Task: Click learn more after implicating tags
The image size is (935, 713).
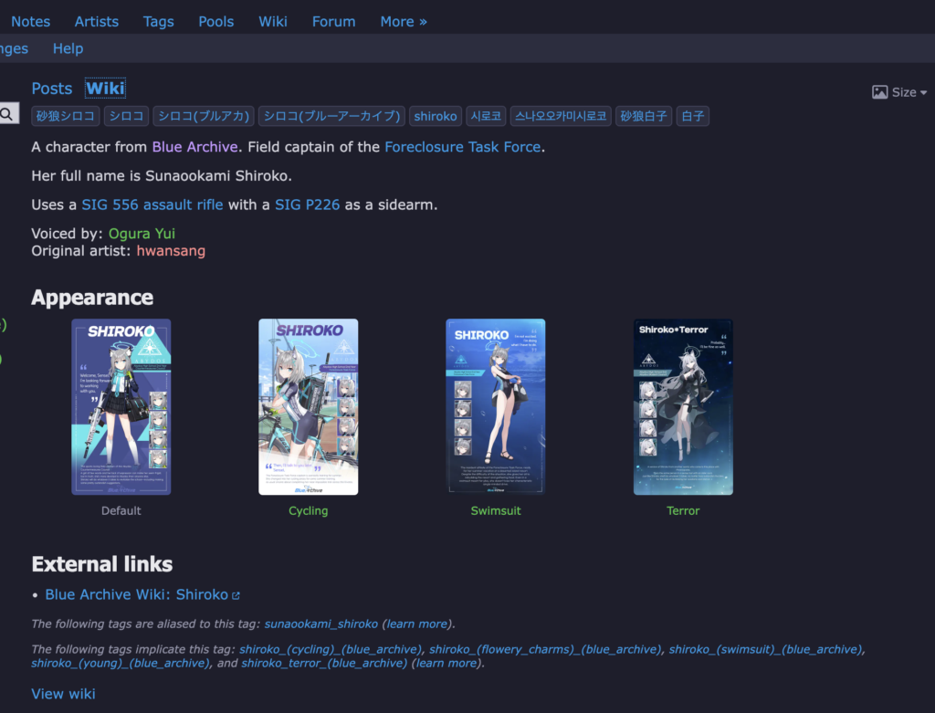Action: (446, 663)
